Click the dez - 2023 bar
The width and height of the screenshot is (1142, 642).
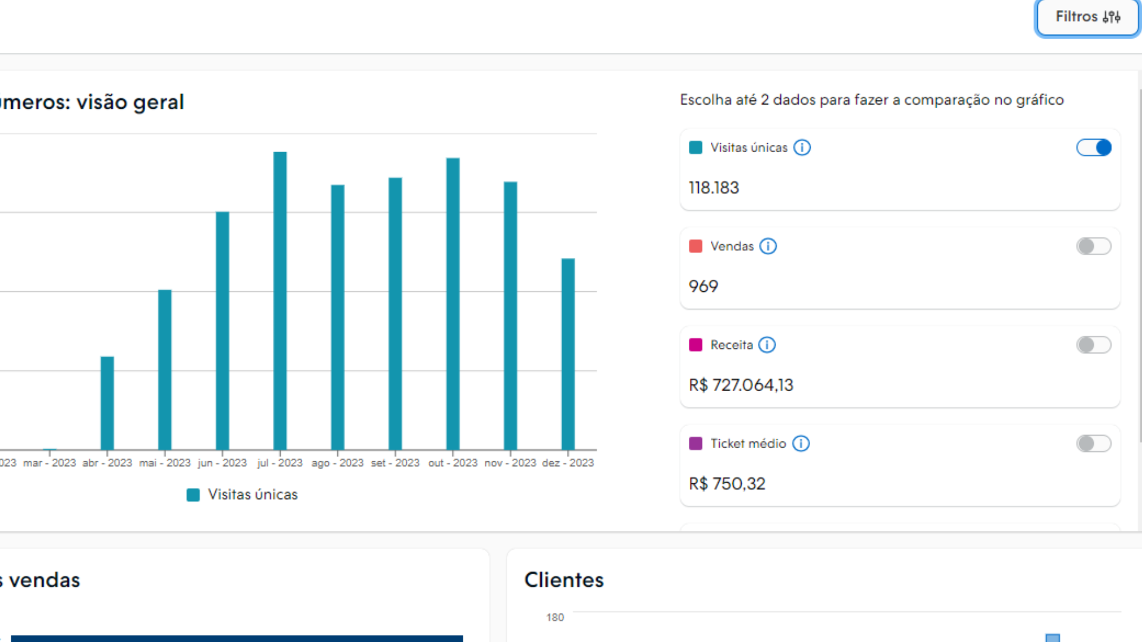(568, 354)
